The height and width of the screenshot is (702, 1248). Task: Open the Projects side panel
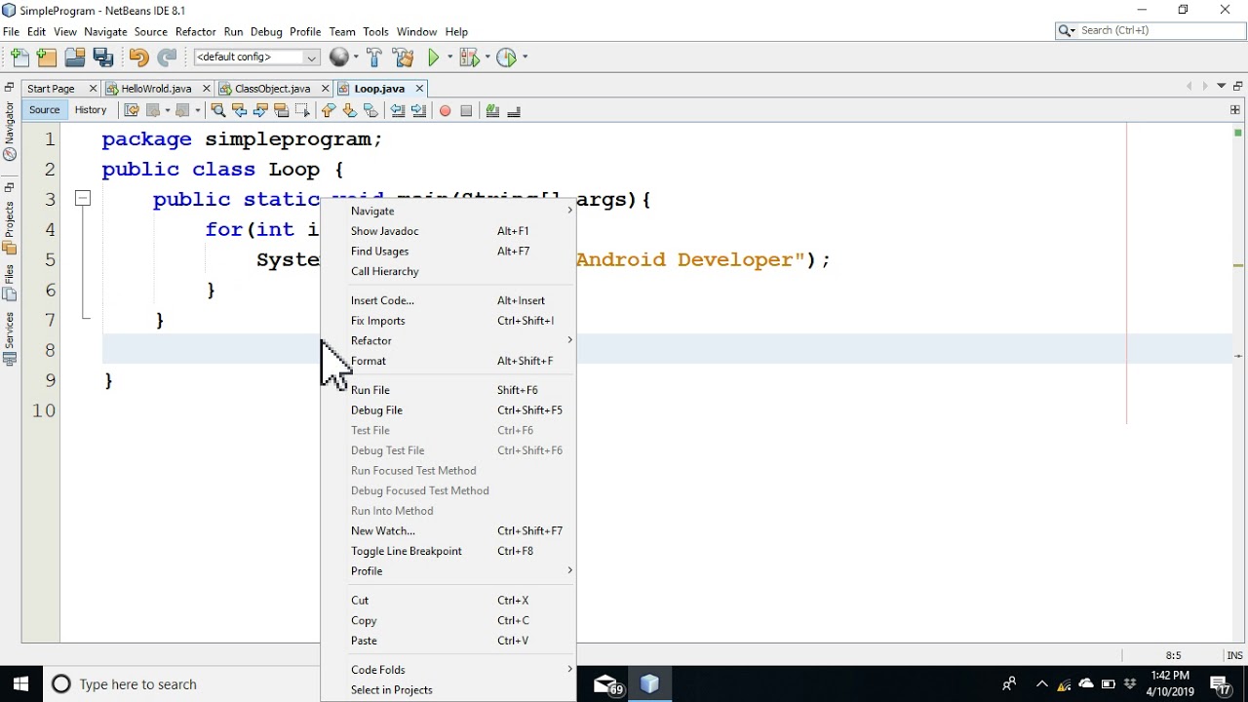(x=10, y=226)
